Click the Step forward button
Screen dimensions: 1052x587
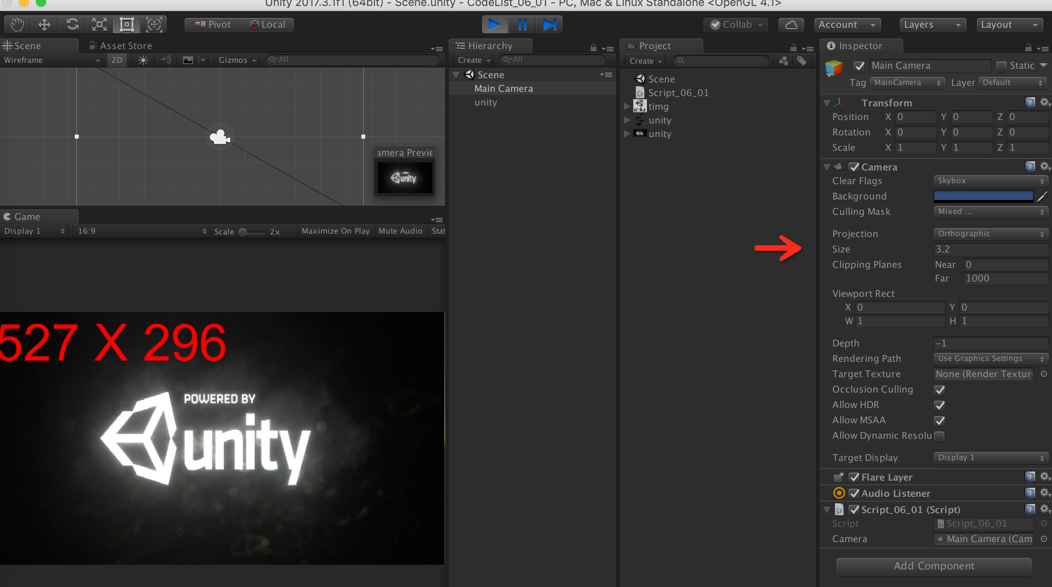click(x=550, y=25)
